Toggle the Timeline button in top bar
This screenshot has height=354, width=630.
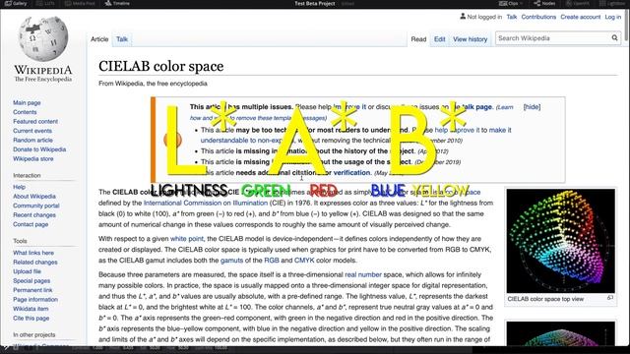[x=117, y=3]
